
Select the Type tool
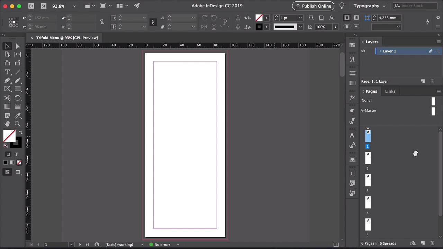pos(7,72)
